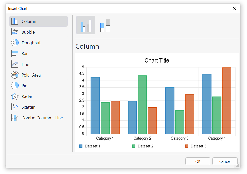Choose the Bubble chart icon
This screenshot has width=247, height=174.
15,32
